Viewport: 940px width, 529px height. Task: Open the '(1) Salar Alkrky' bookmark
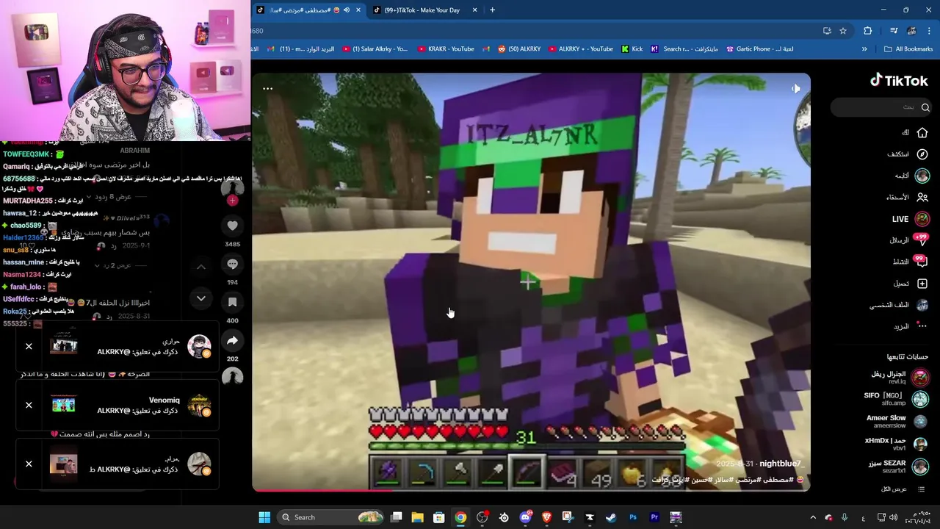pyautogui.click(x=375, y=49)
